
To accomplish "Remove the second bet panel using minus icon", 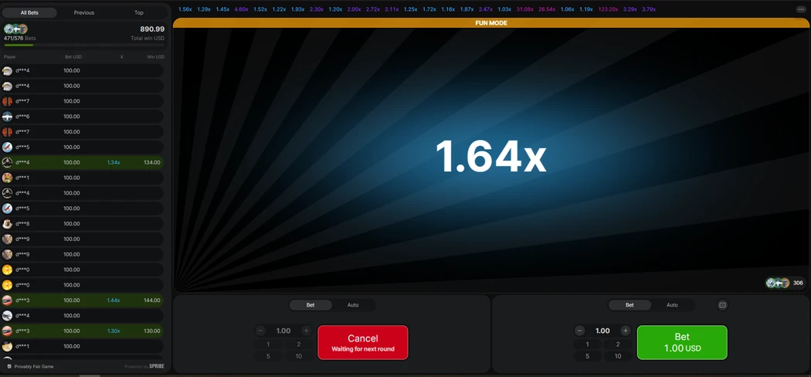I will 722,305.
